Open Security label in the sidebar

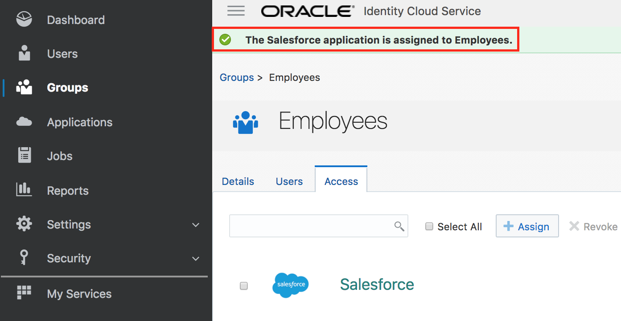point(69,258)
